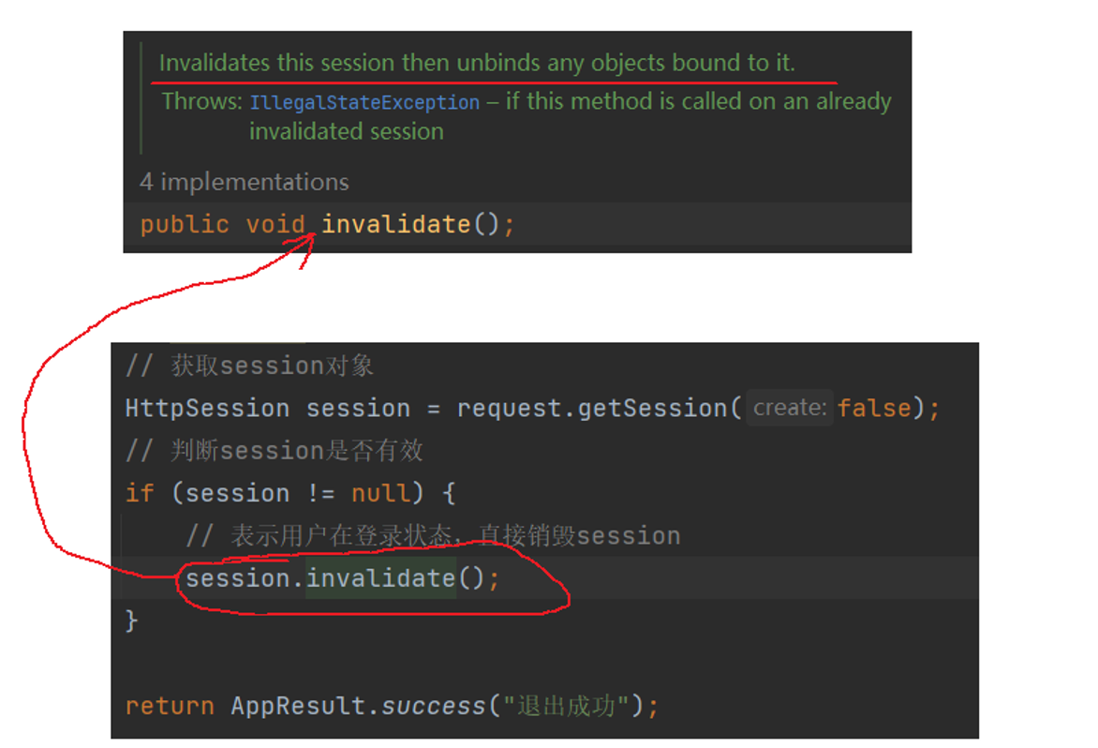Screen dimensions: 1098x748
Task: Click AppResult in the return statement
Action: pyautogui.click(x=298, y=706)
